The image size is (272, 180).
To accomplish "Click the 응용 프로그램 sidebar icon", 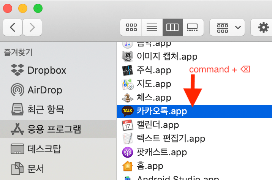I will 17,129.
